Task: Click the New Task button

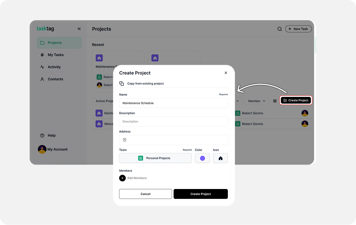Action: click(x=298, y=29)
